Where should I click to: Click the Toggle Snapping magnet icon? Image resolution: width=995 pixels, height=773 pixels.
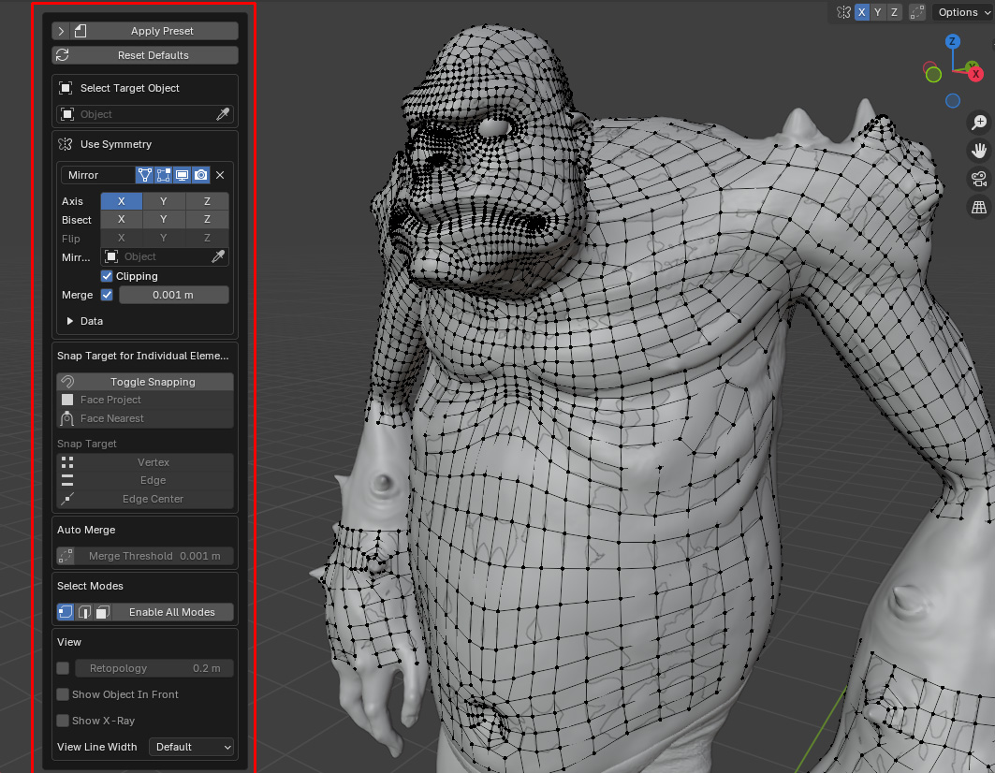[x=67, y=382]
